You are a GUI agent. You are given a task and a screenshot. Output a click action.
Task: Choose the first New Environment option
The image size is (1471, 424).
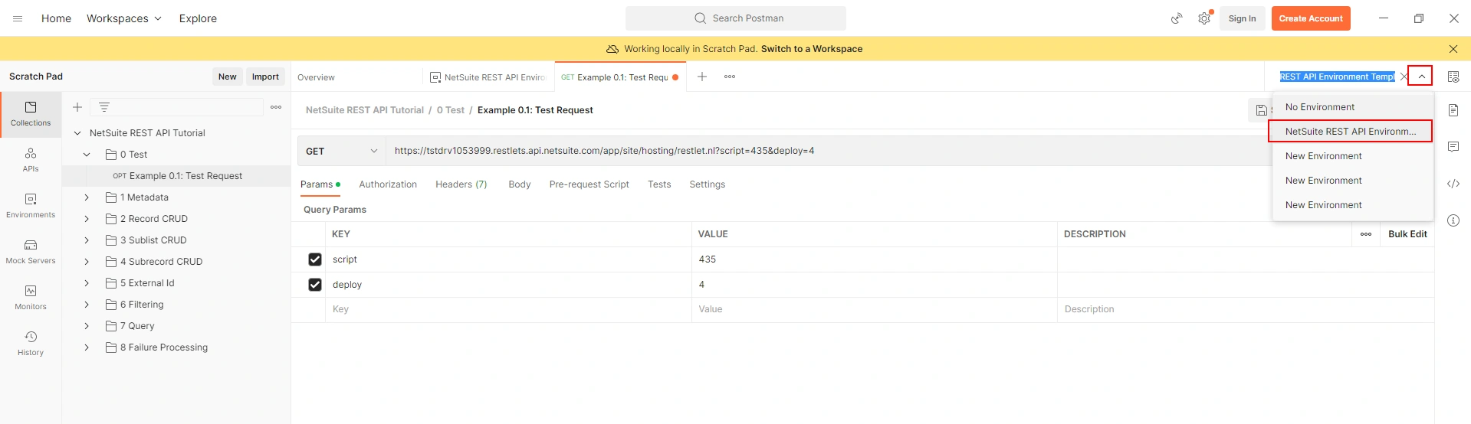(x=1353, y=156)
